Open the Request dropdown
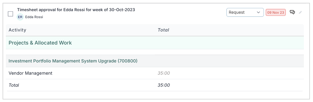The width and height of the screenshot is (313, 102). coord(245,12)
